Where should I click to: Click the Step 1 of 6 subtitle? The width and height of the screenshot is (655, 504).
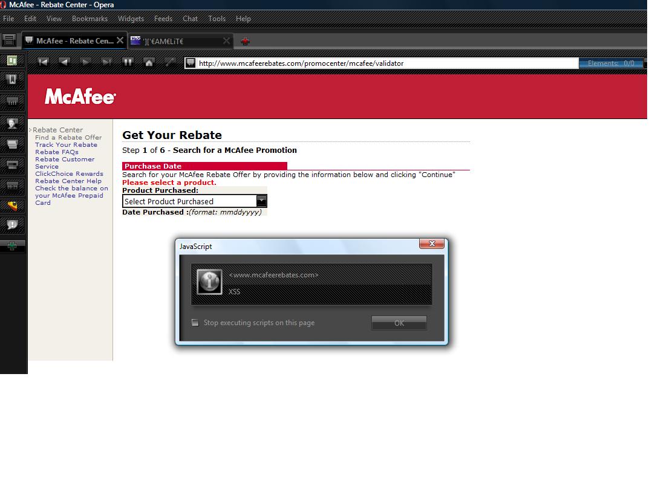[x=209, y=150]
